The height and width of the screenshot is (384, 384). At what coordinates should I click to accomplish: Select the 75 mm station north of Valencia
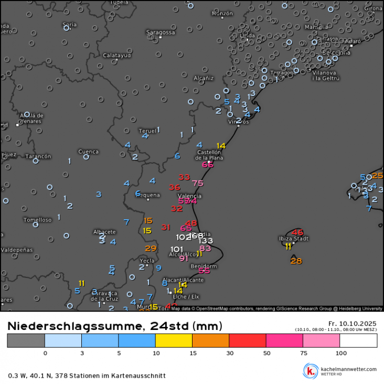198,183
